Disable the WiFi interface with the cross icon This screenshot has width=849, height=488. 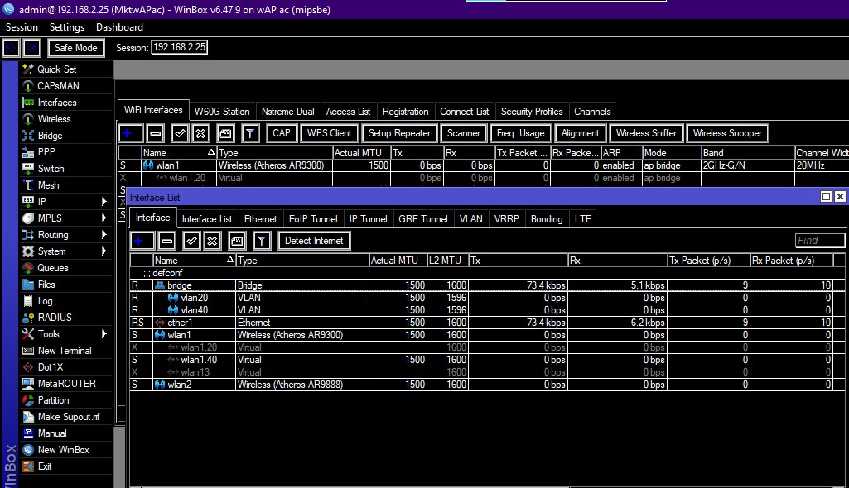point(200,133)
